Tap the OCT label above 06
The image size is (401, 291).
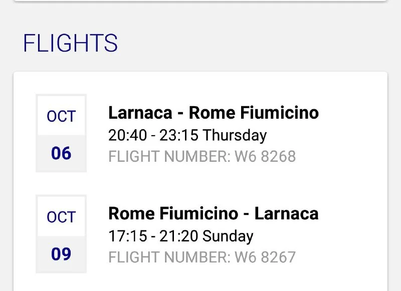tap(61, 117)
